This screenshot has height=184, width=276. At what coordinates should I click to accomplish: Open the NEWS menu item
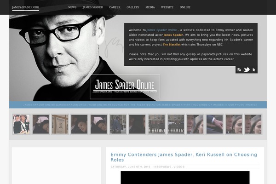click(72, 7)
